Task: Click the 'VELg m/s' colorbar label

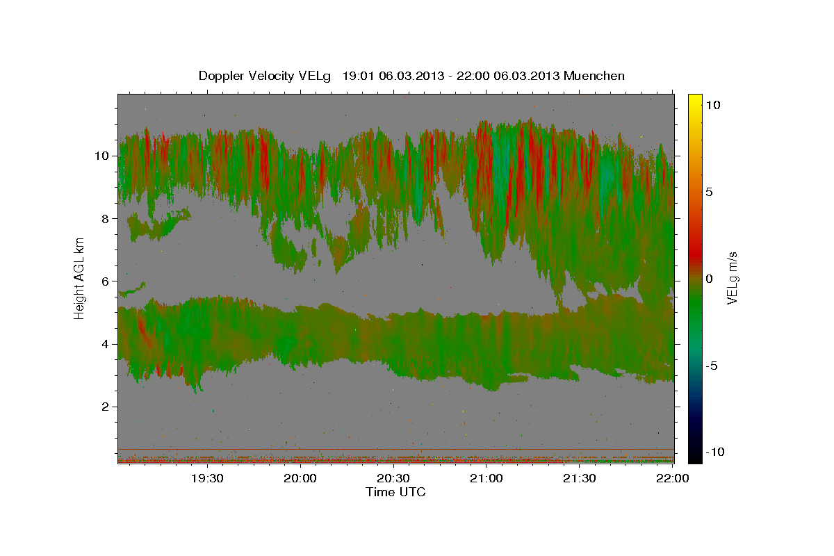Action: [732, 278]
